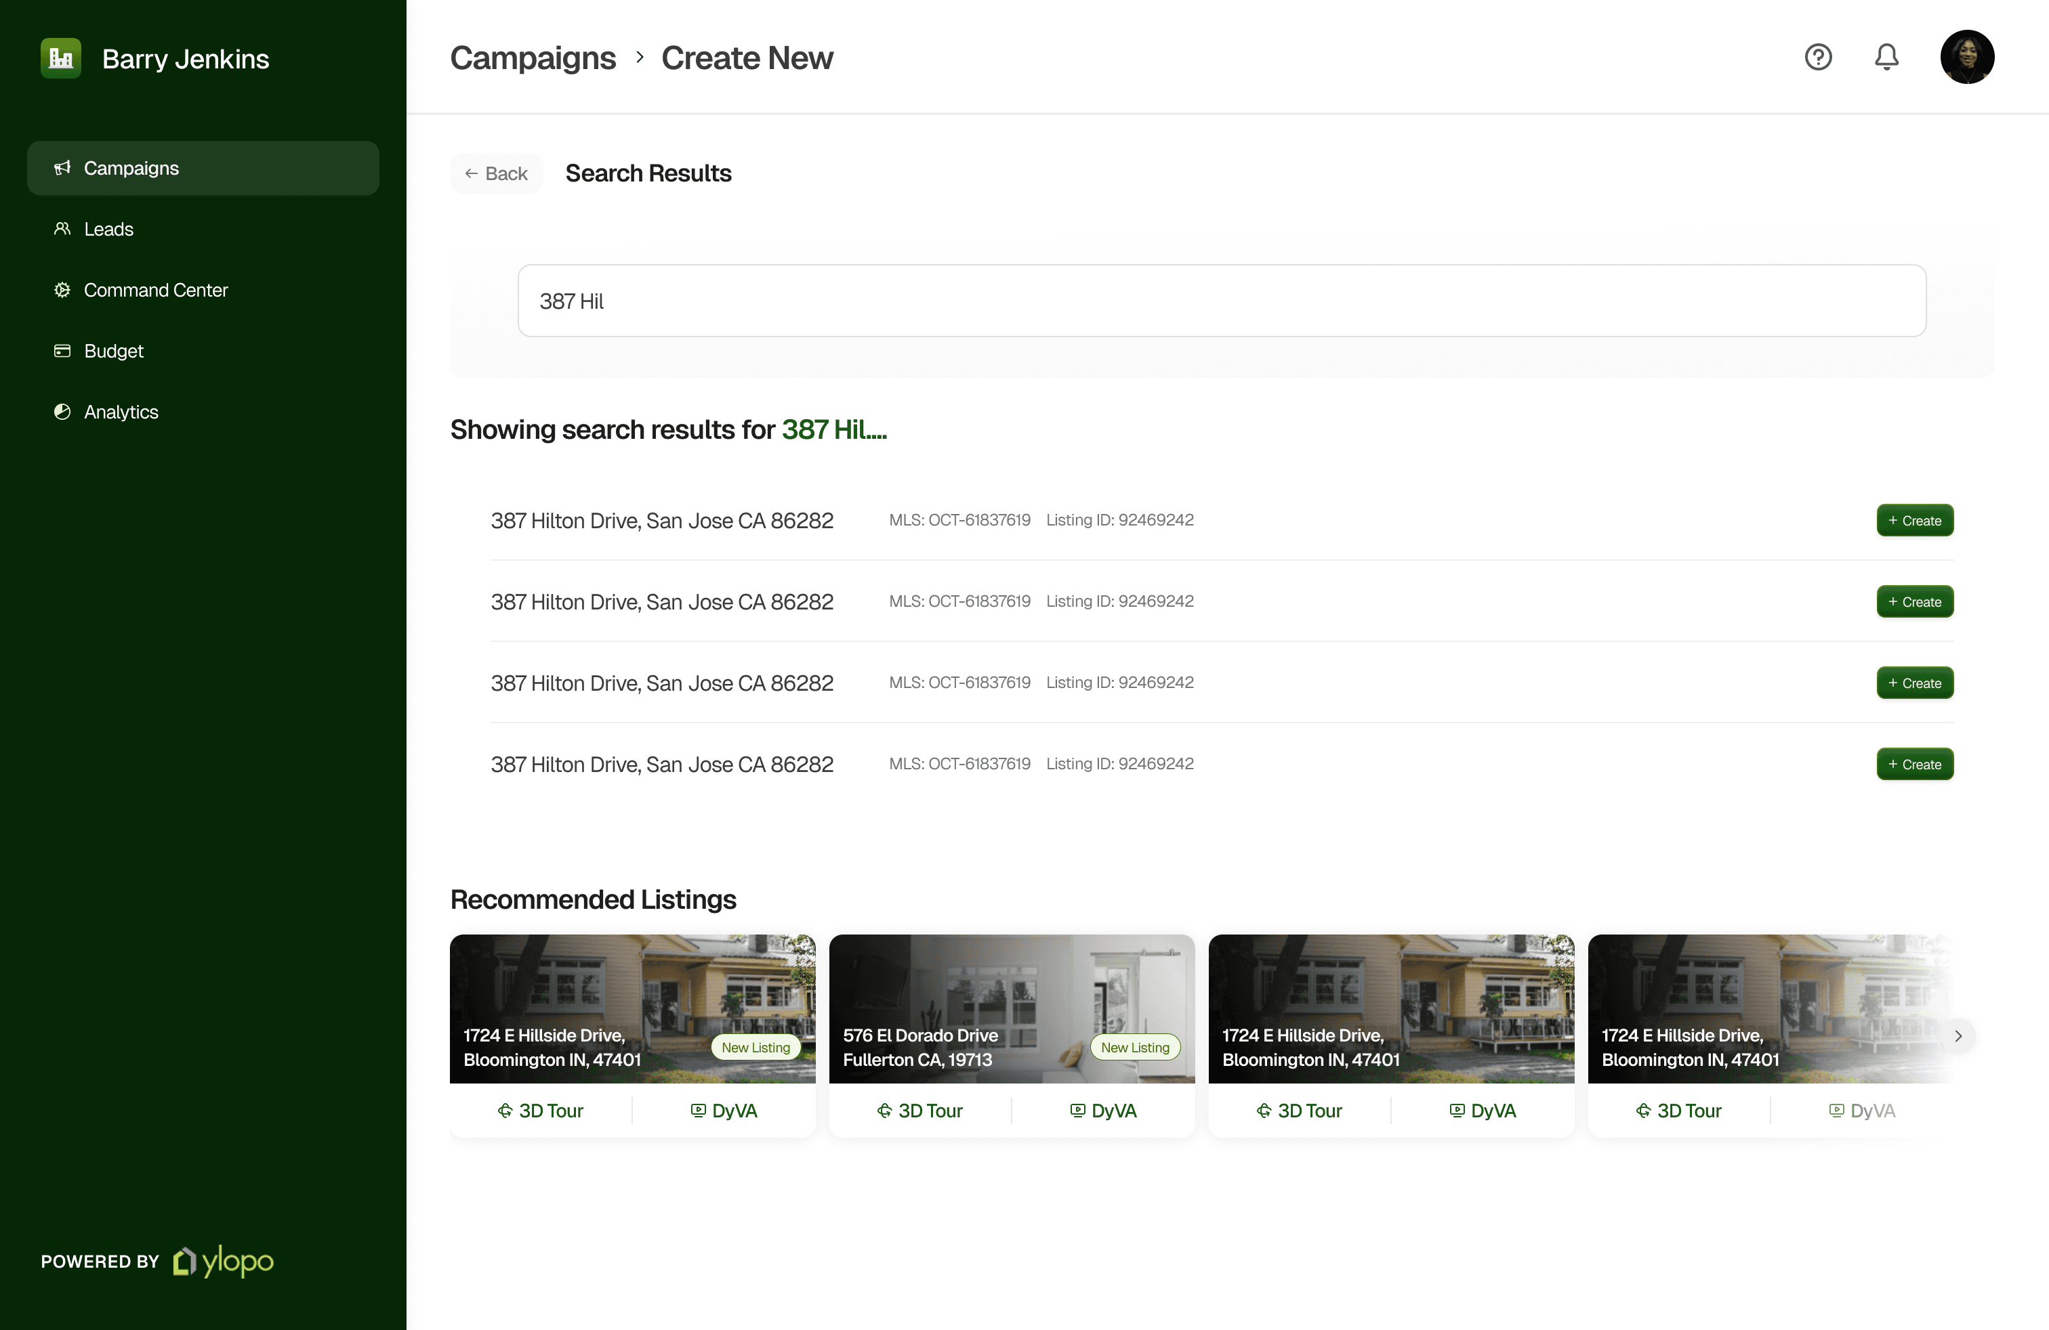Focus the search field containing 387 Hil
The height and width of the screenshot is (1330, 2049).
1221,301
